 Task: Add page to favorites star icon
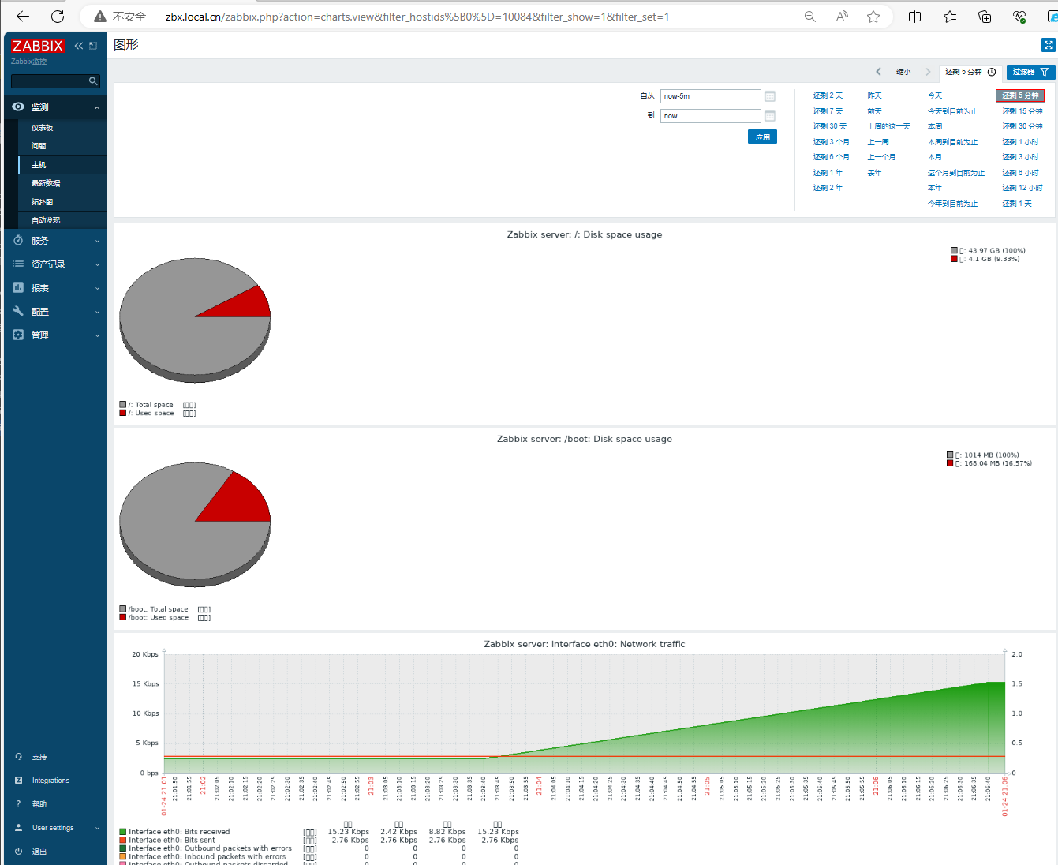873,17
